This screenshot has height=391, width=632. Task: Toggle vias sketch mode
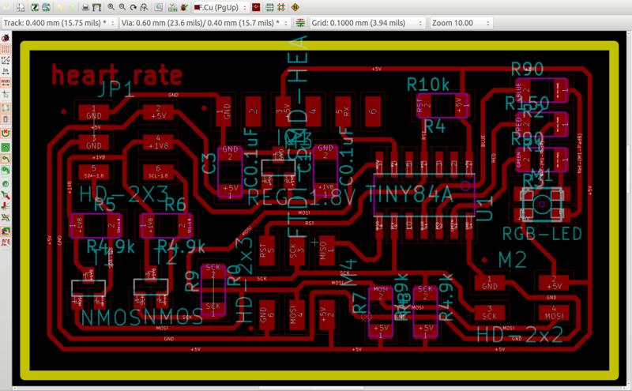(x=6, y=195)
